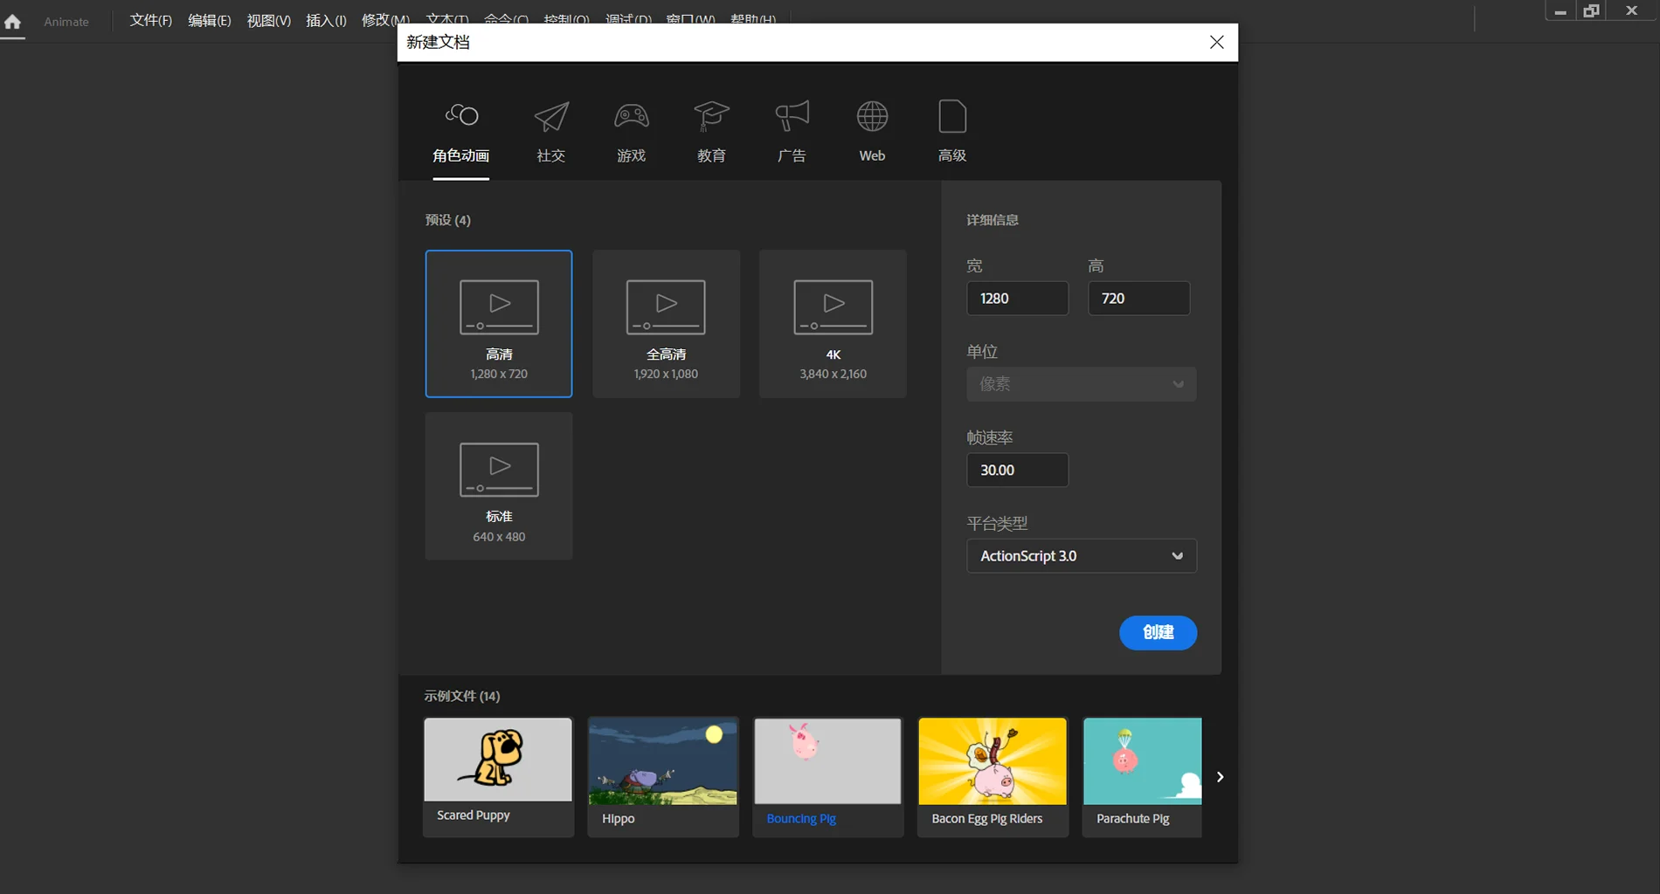The image size is (1660, 894).
Task: Open the 单位 units dropdown
Action: pyautogui.click(x=1081, y=384)
